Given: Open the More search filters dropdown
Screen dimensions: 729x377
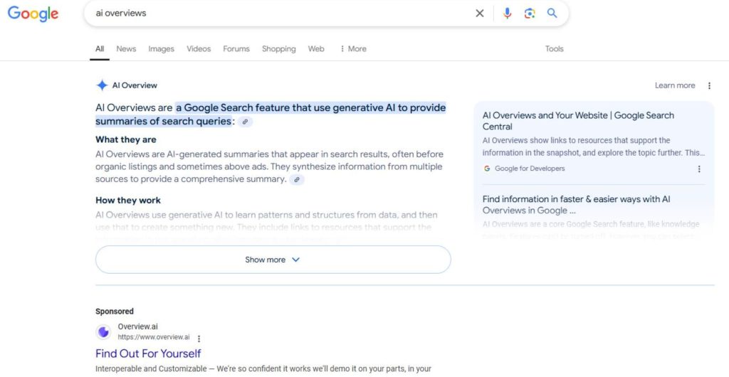Looking at the screenshot, I should (x=353, y=49).
